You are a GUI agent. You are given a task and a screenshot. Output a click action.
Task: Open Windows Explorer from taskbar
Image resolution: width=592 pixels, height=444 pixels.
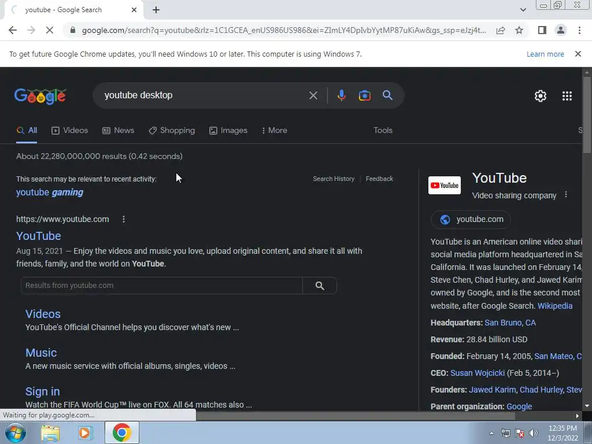50,432
